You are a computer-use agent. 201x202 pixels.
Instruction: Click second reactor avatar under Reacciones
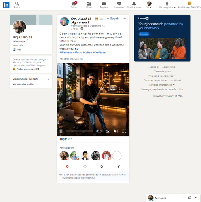click(75, 156)
